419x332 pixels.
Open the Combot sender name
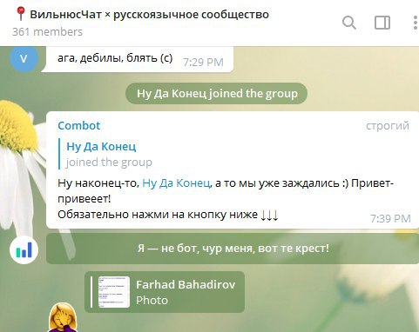[x=79, y=125]
